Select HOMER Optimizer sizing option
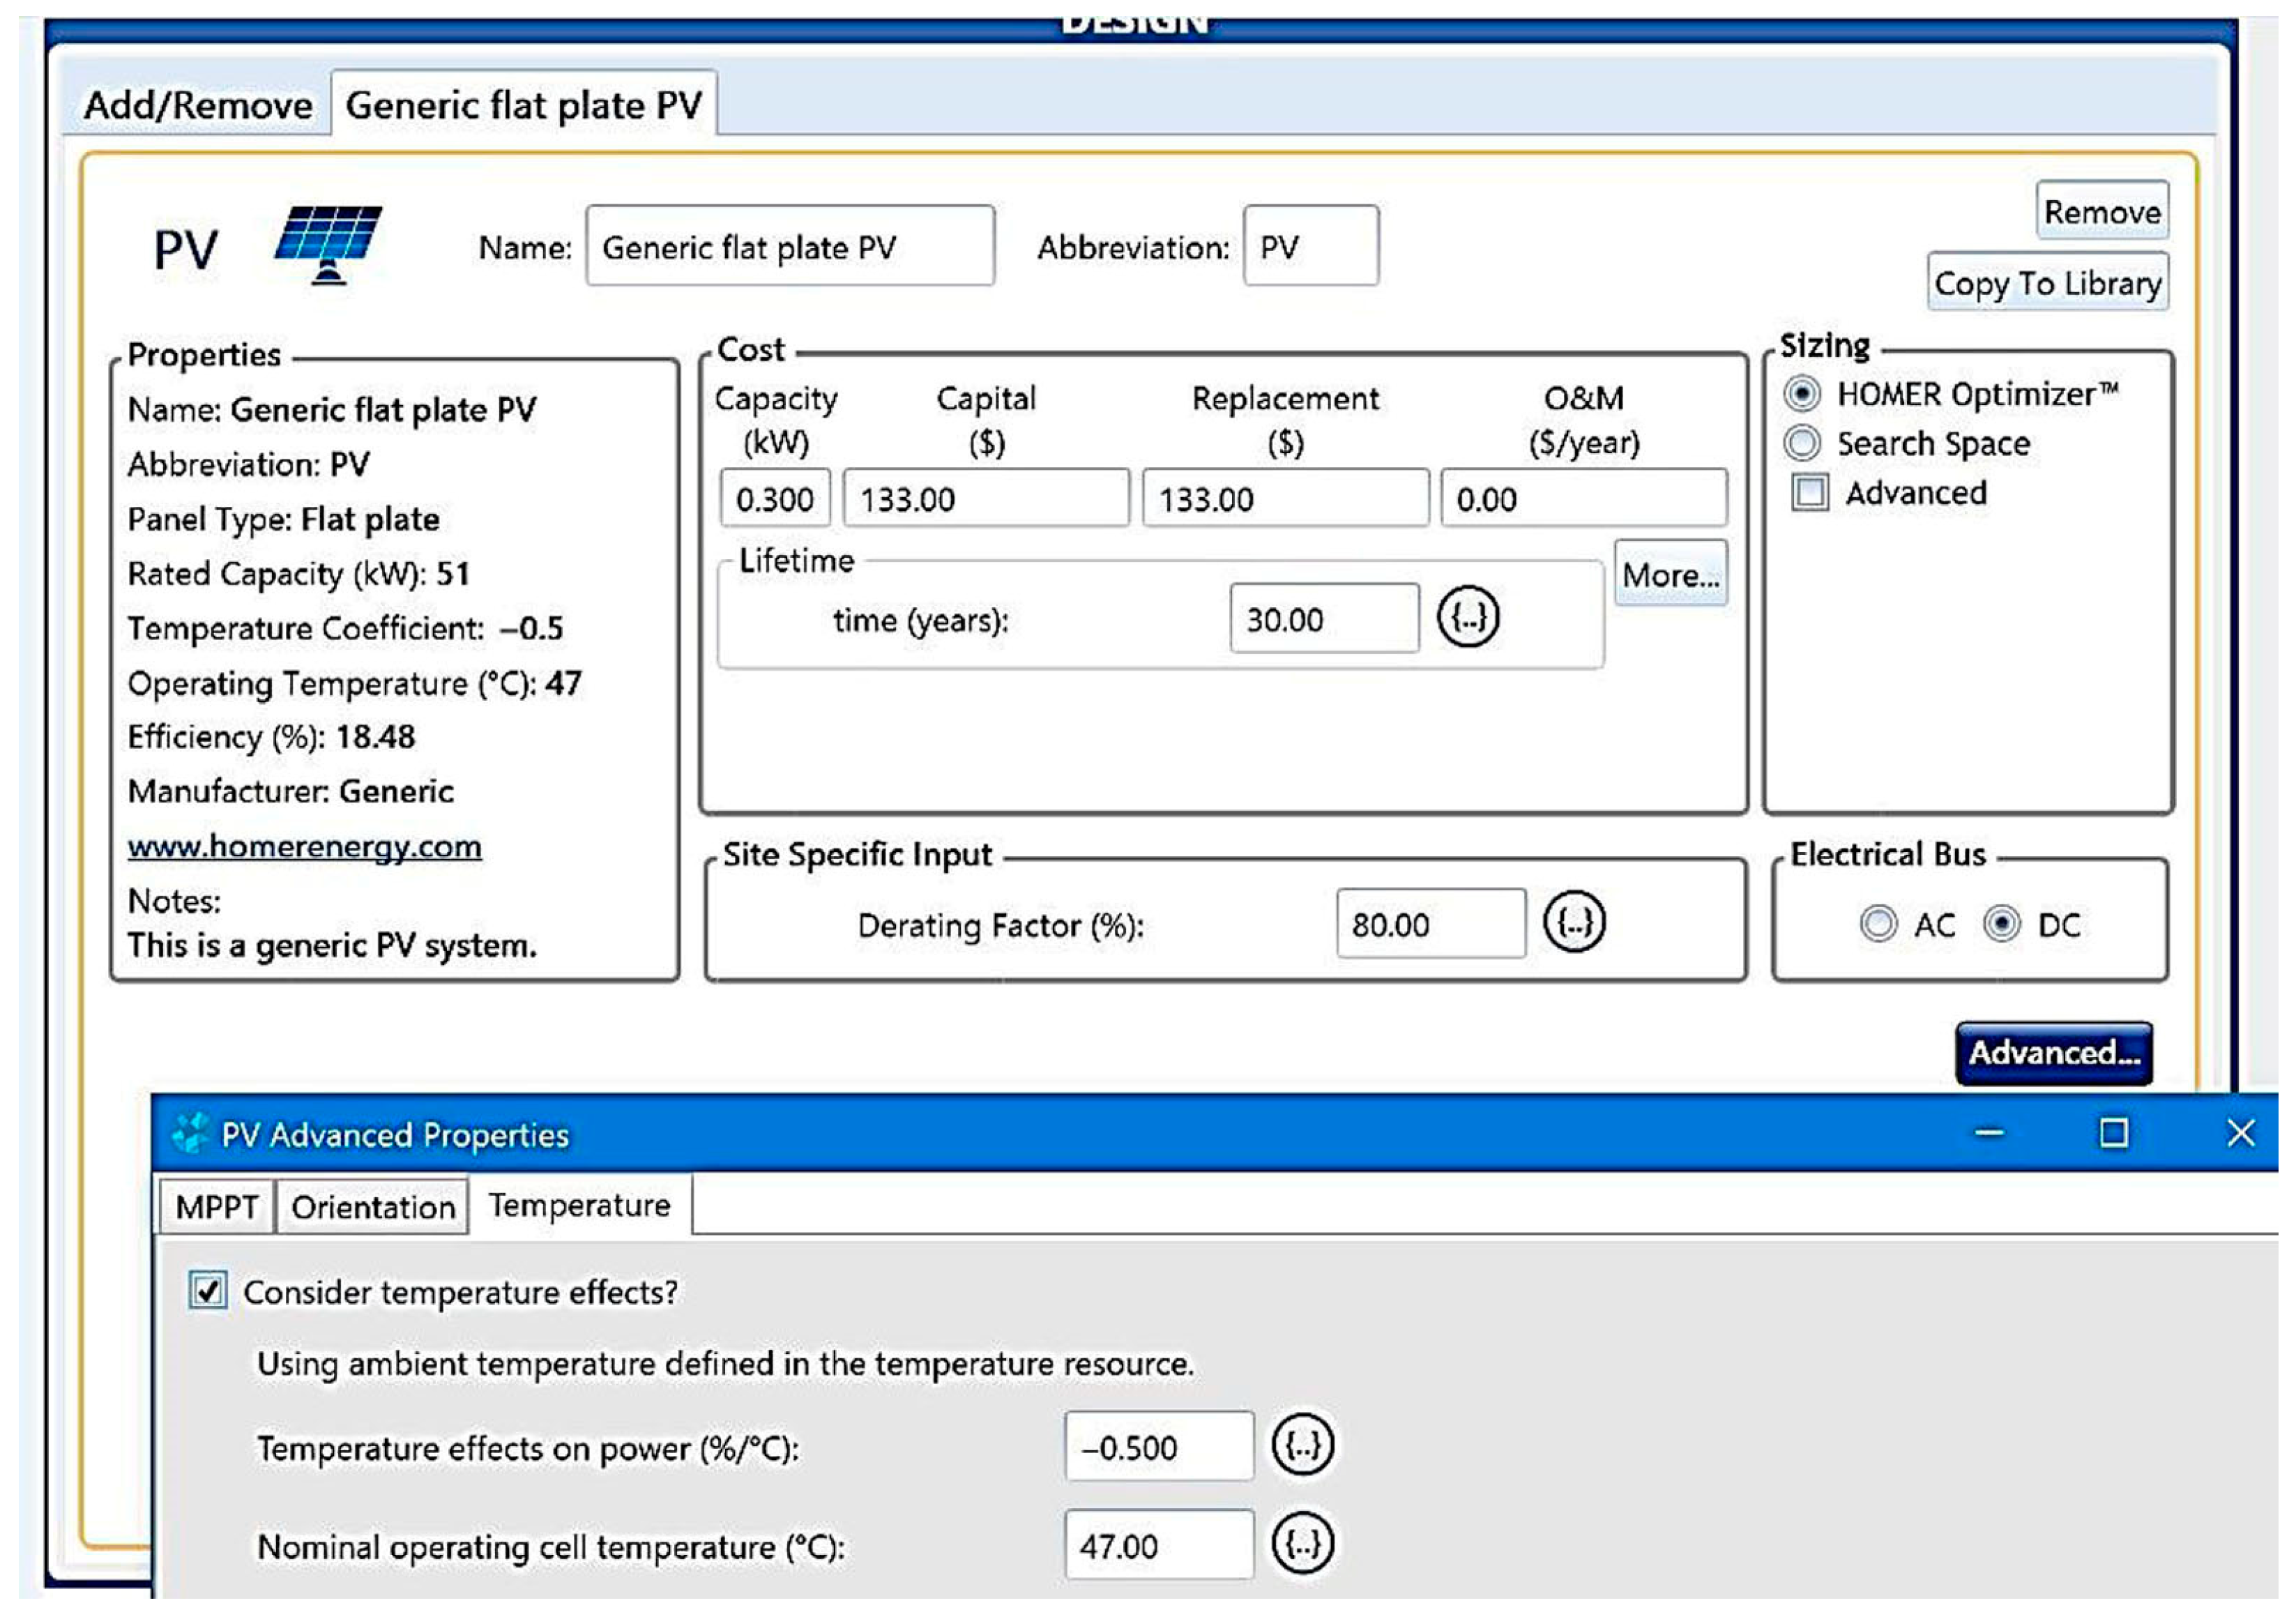This screenshot has width=2296, height=1619. (1801, 394)
